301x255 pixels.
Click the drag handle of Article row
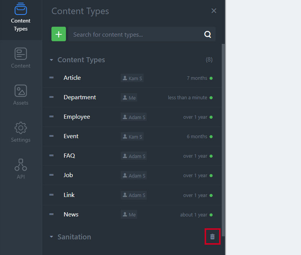pyautogui.click(x=51, y=78)
